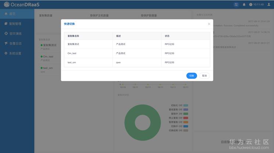Cancel the dialog with 取消 button
This screenshot has width=274, height=153.
[204, 76]
